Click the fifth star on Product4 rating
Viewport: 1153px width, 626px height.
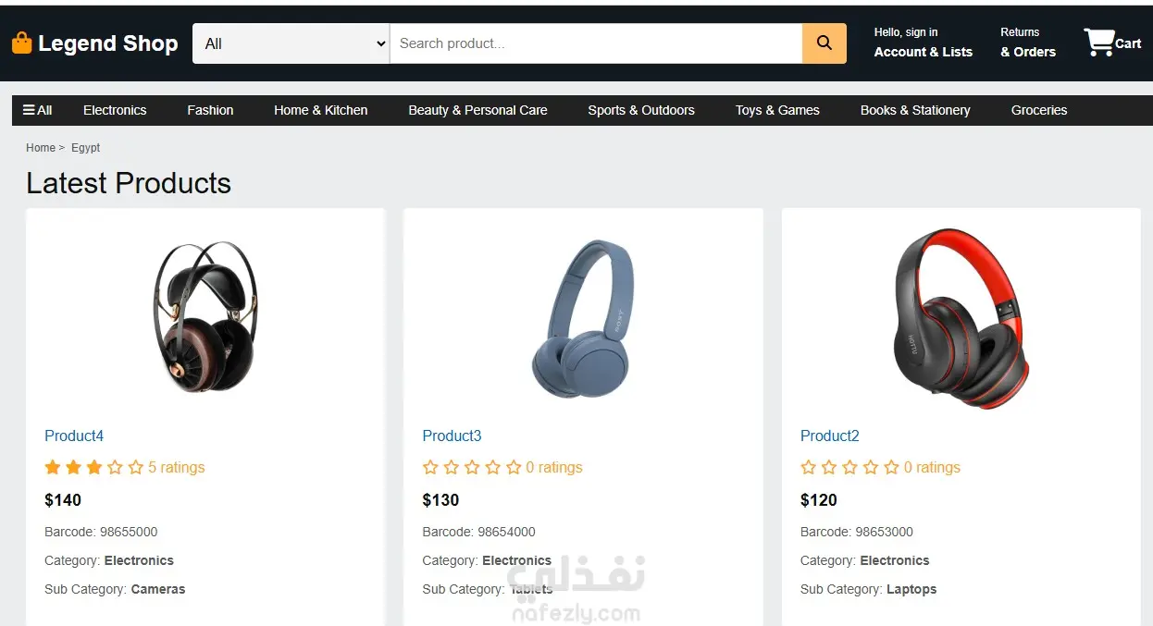(x=136, y=468)
